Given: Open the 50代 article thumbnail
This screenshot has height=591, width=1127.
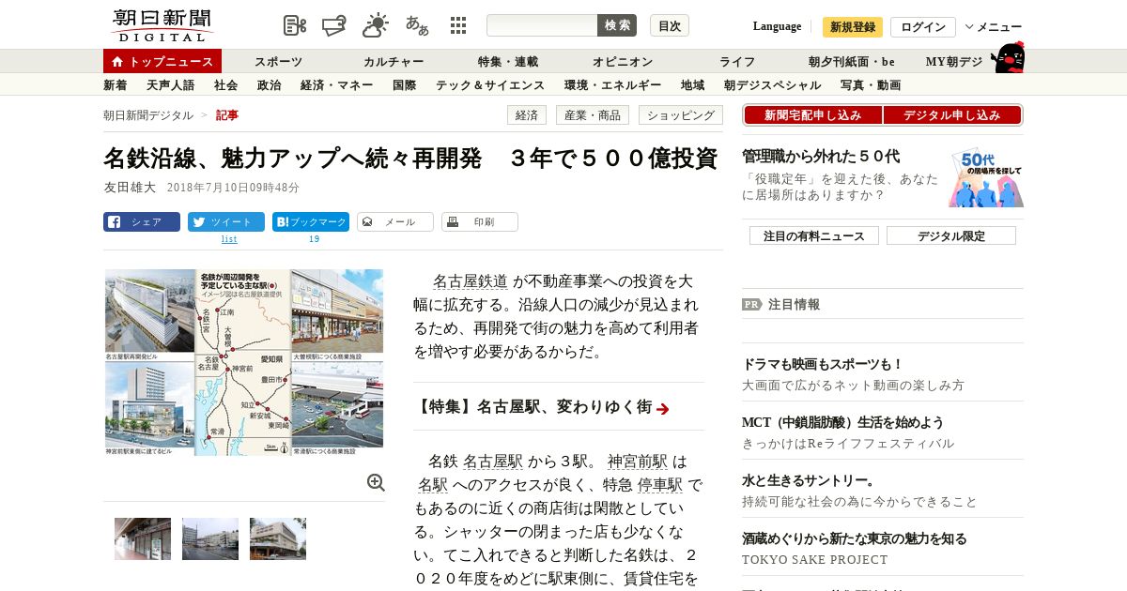Looking at the screenshot, I should pyautogui.click(x=986, y=177).
